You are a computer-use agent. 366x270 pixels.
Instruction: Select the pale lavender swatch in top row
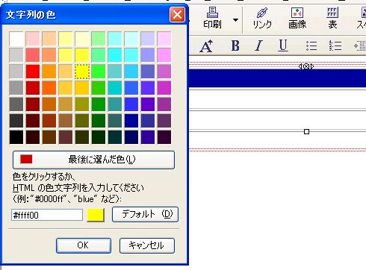point(148,39)
